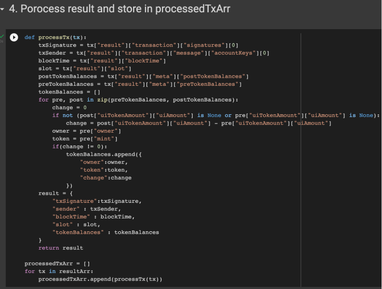Click the 'for pre, post in zip' loop line
Image resolution: width=382 pixels, height=289 pixels.
[138, 100]
